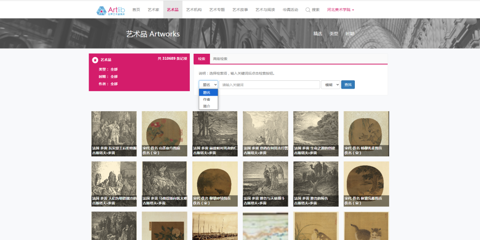This screenshot has width=480, height=240.
Task: Click the 艺术品 Artworks banner heading
Action: point(153,34)
